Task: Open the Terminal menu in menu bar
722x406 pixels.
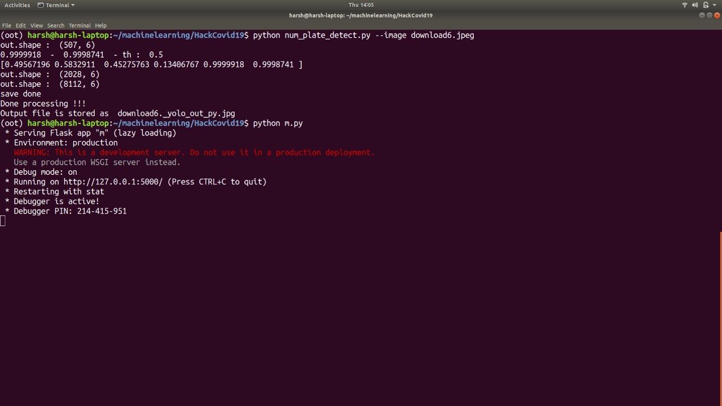Action: 80,25
